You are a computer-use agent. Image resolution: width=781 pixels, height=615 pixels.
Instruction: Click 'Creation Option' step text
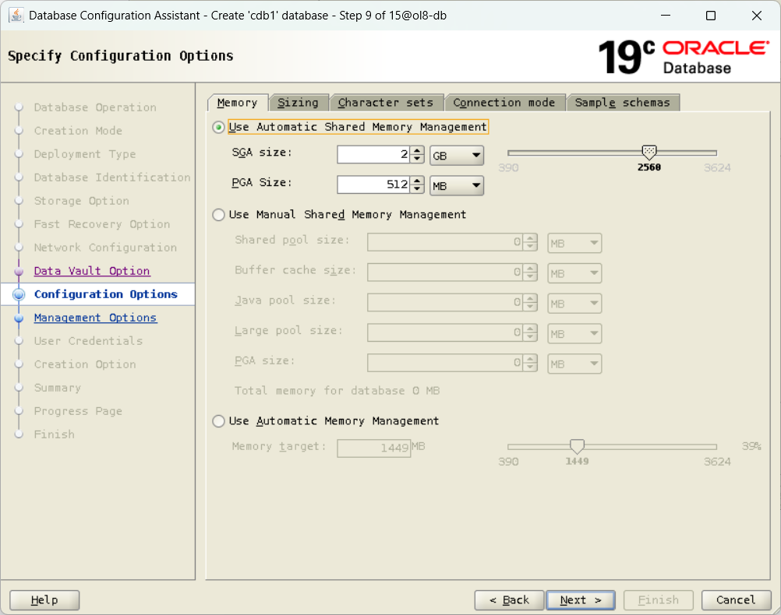pos(85,365)
